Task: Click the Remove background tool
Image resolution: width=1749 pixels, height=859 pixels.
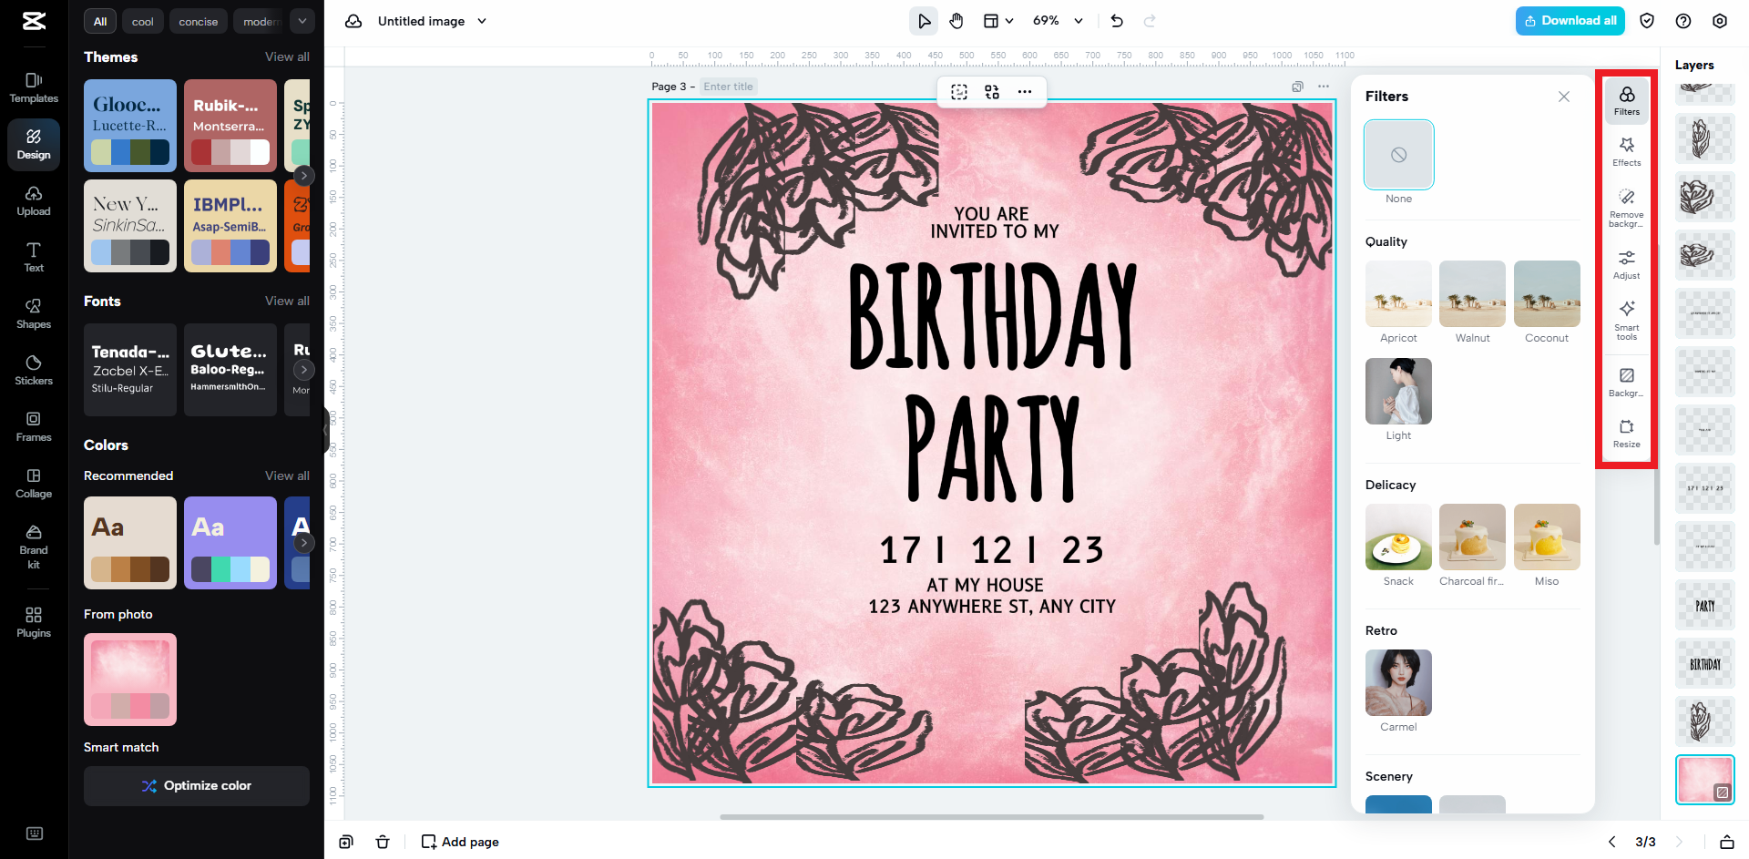Action: pos(1626,207)
